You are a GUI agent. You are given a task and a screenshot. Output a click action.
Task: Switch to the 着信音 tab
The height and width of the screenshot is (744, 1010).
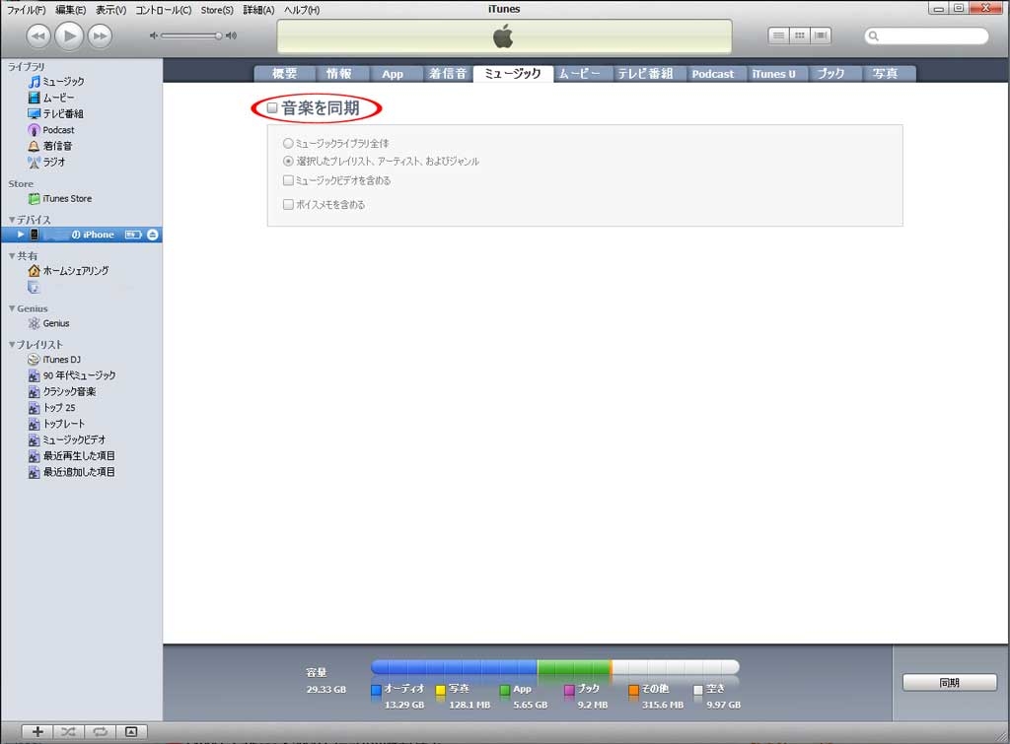pos(448,73)
